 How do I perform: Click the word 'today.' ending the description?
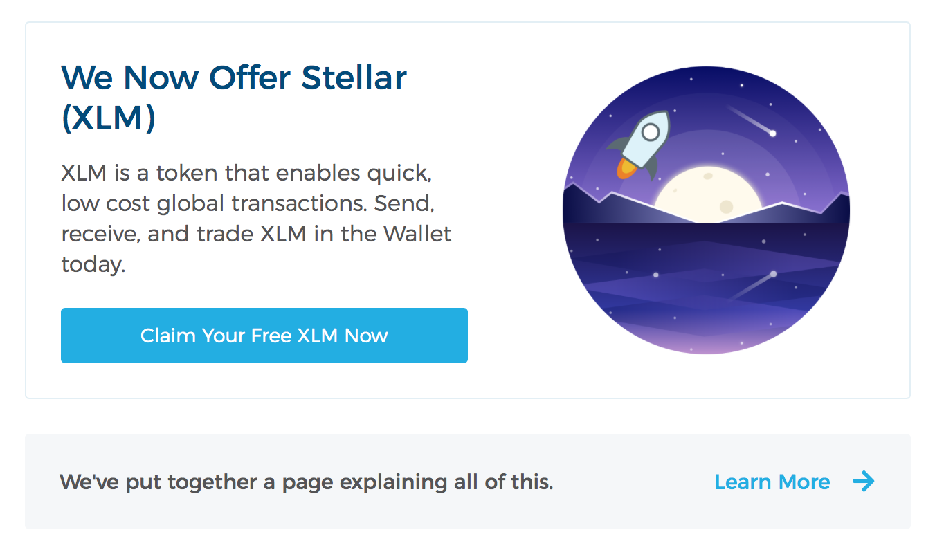93,264
